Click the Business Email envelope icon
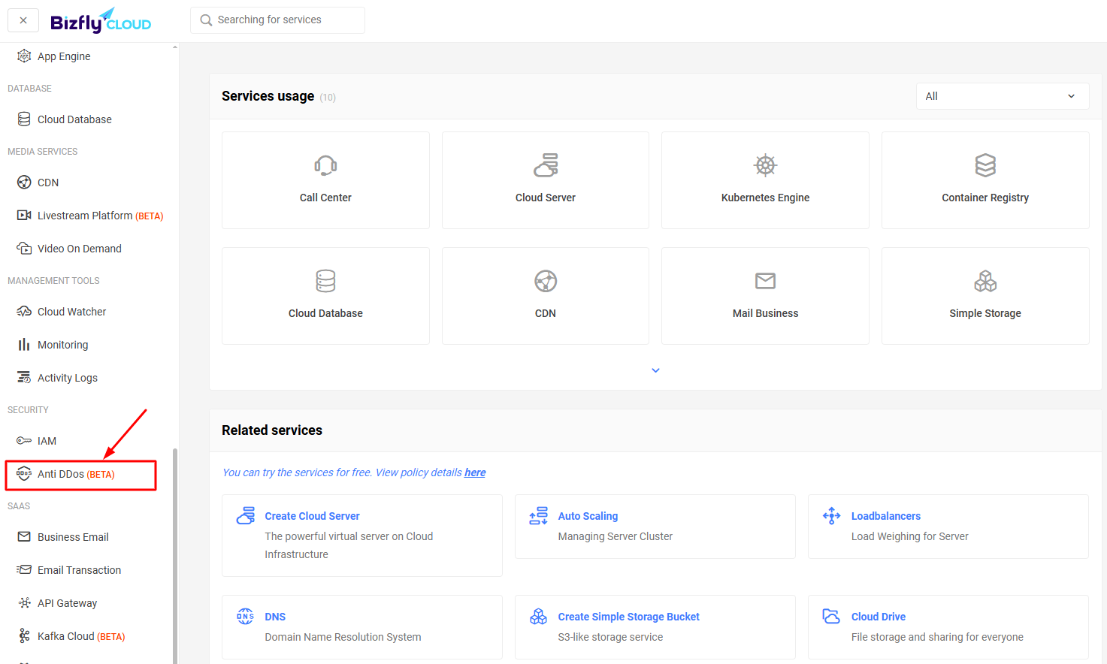1107x664 pixels. [24, 536]
